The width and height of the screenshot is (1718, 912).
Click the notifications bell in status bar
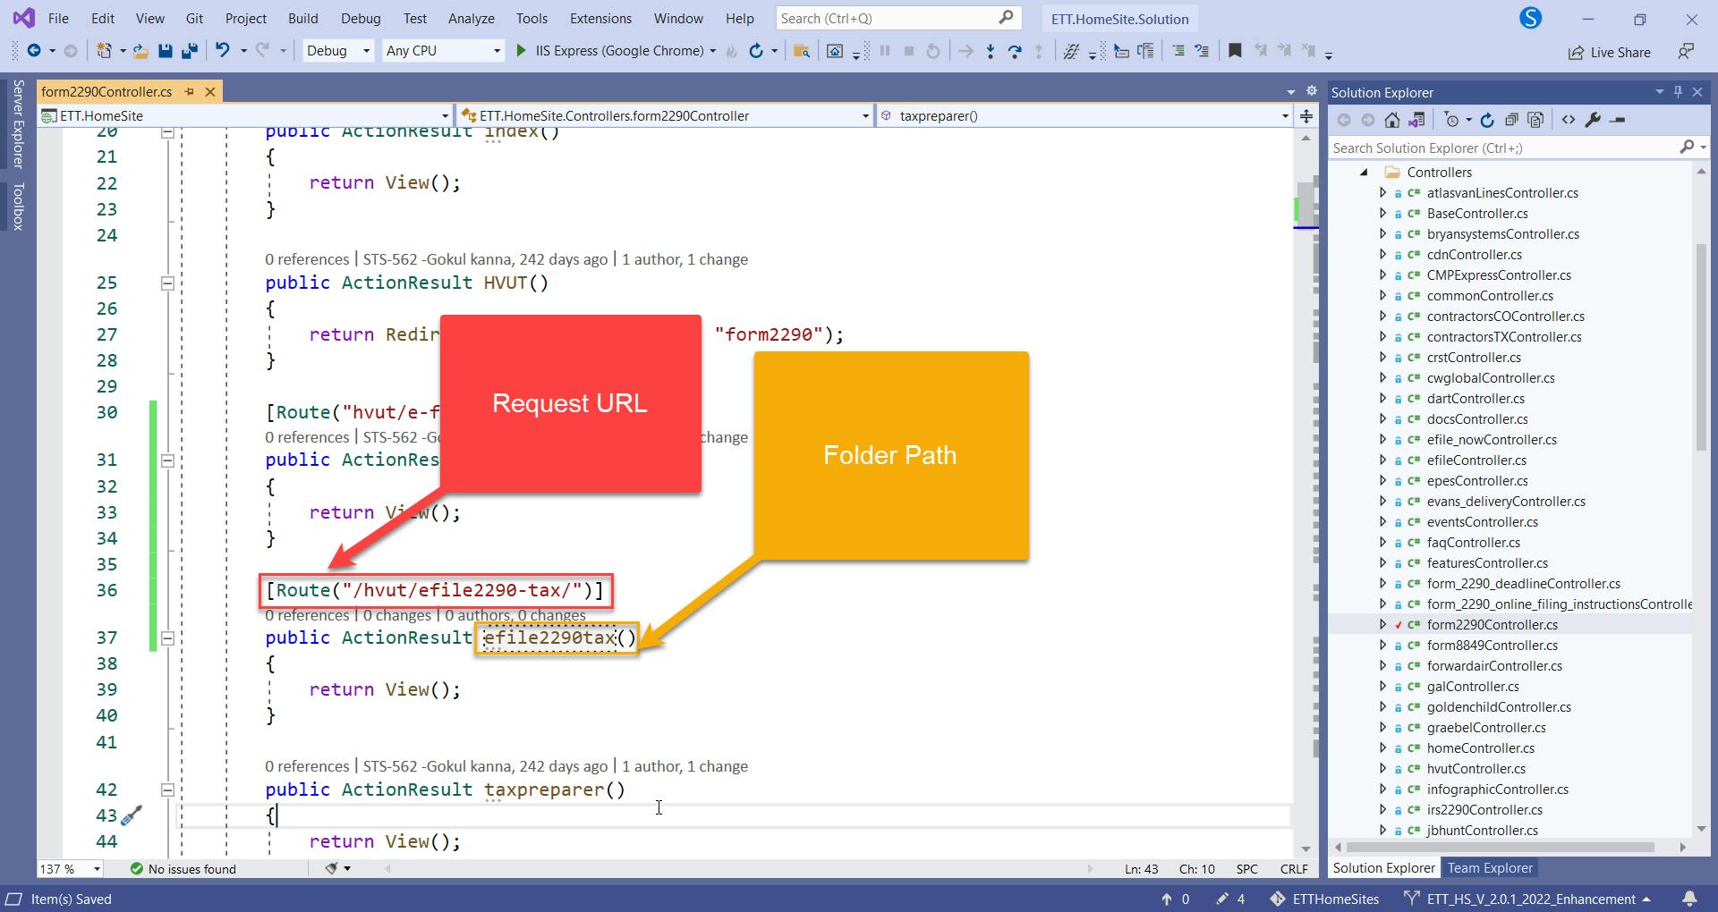pos(1690,899)
